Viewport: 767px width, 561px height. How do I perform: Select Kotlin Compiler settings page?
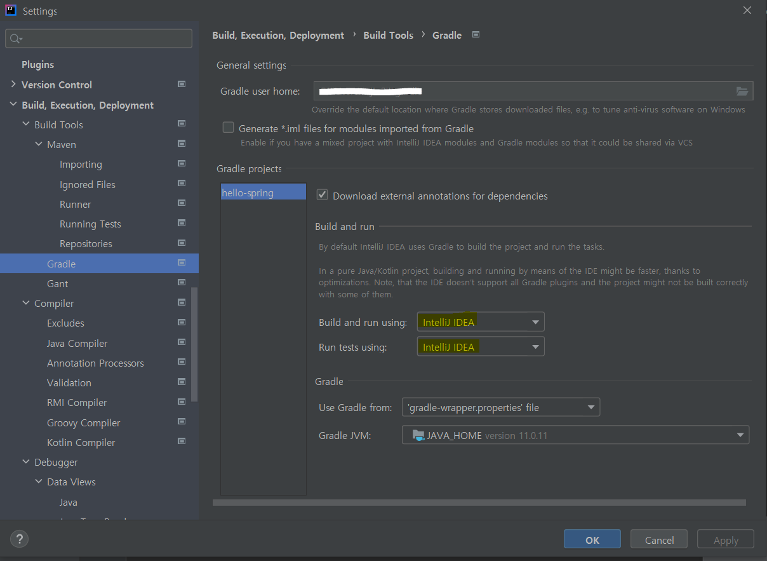point(81,442)
